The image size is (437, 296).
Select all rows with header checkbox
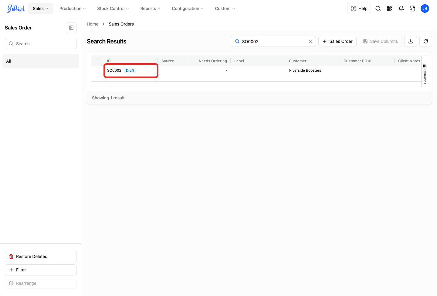(97, 61)
